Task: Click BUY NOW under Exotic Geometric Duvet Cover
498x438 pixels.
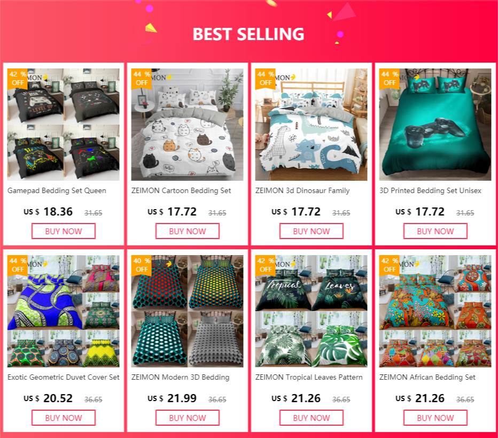Action: (64, 418)
